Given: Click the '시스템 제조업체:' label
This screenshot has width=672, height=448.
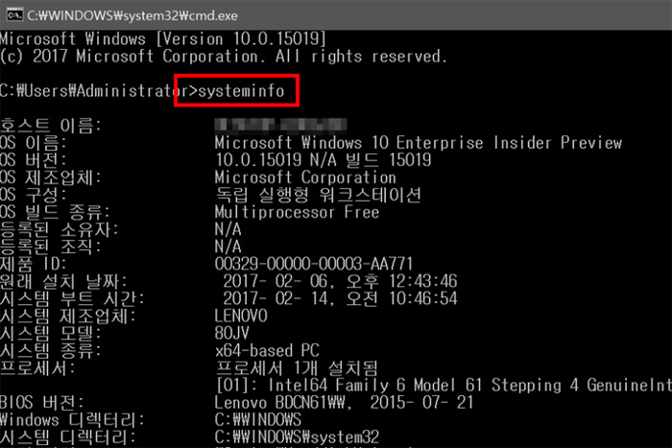Looking at the screenshot, I should coord(68,316).
